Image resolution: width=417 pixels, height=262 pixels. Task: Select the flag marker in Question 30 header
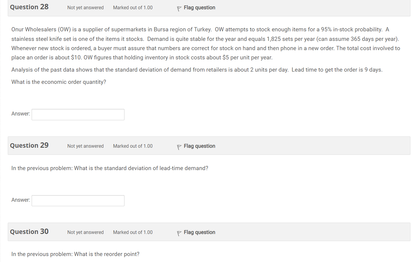click(x=179, y=233)
